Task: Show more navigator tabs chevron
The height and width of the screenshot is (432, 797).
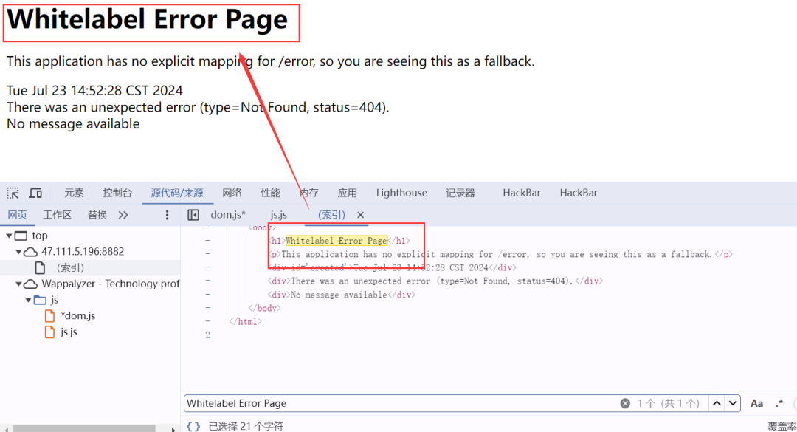Action: [x=123, y=215]
